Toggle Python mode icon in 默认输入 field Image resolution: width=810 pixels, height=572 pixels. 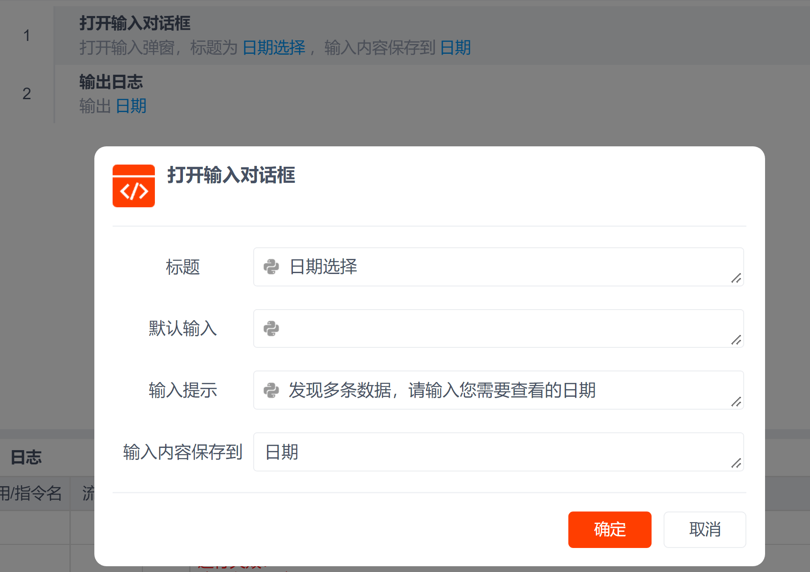[271, 329]
